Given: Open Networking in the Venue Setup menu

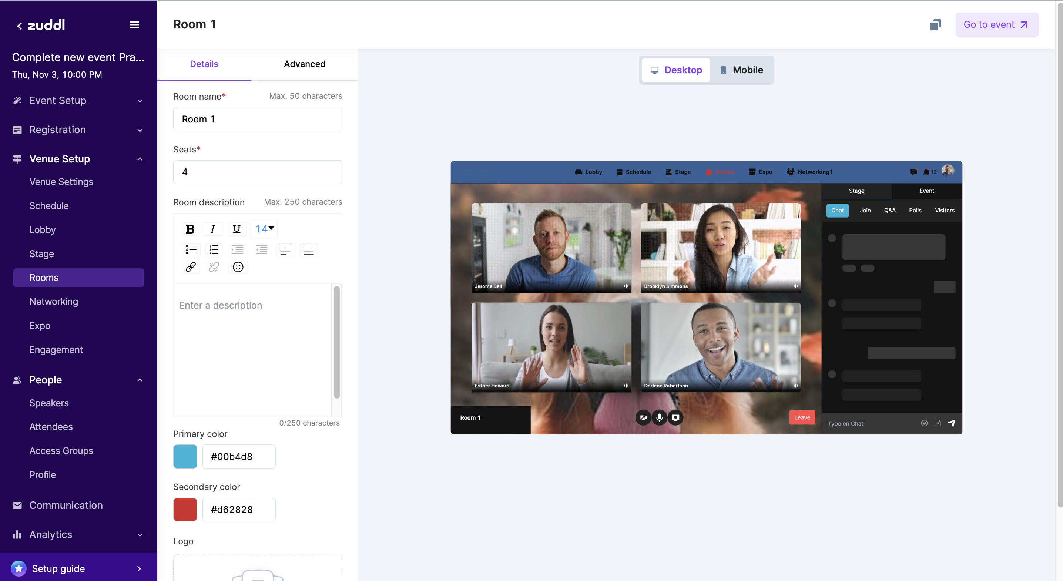Looking at the screenshot, I should pyautogui.click(x=54, y=302).
